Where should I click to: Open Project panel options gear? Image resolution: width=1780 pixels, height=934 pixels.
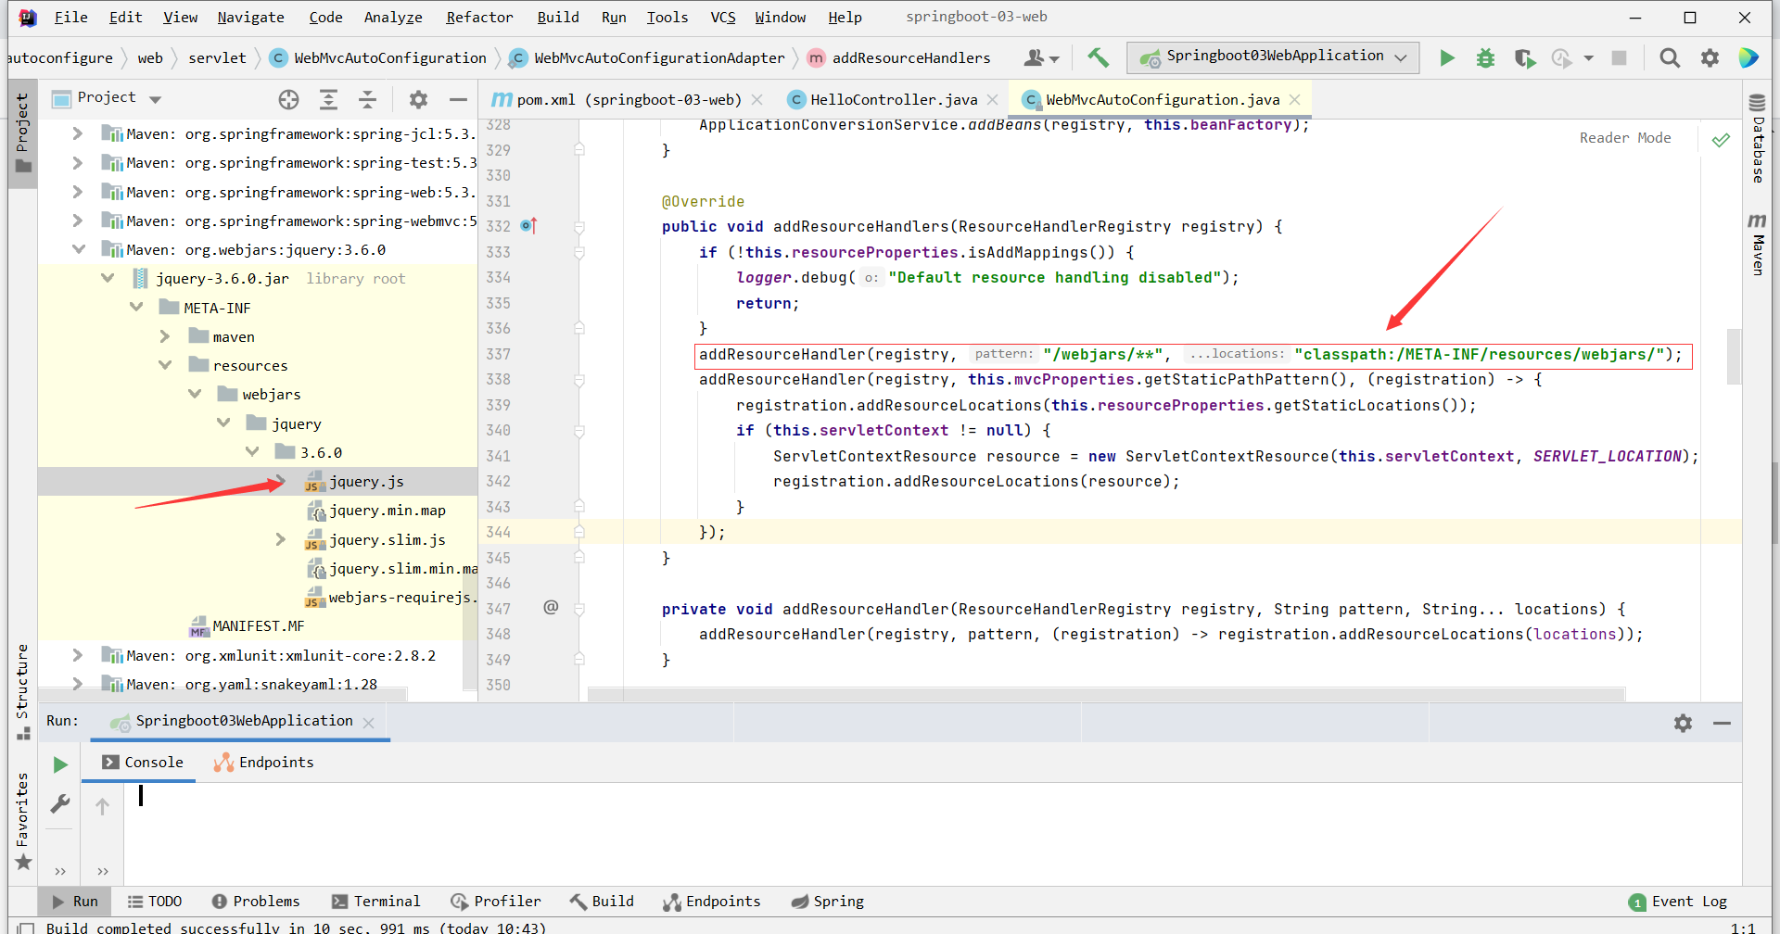point(418,99)
